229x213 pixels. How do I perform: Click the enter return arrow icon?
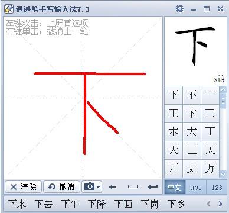(152, 186)
